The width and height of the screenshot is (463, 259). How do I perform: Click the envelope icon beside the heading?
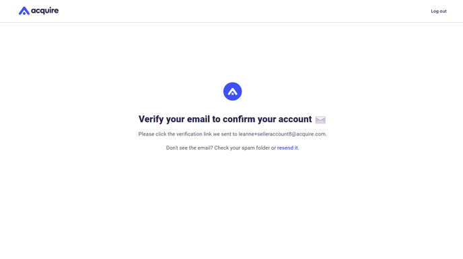[320, 120]
